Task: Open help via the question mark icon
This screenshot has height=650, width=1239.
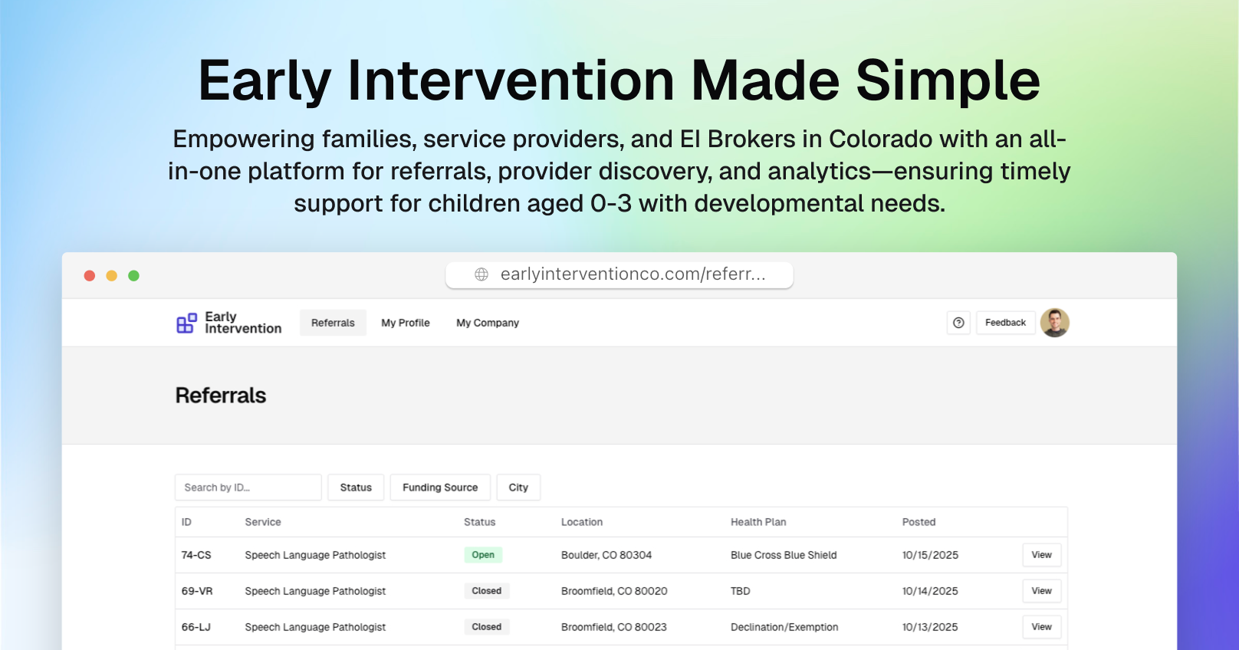Action: click(x=958, y=323)
